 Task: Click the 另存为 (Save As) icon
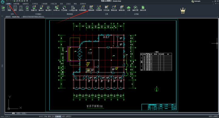(21, 8)
